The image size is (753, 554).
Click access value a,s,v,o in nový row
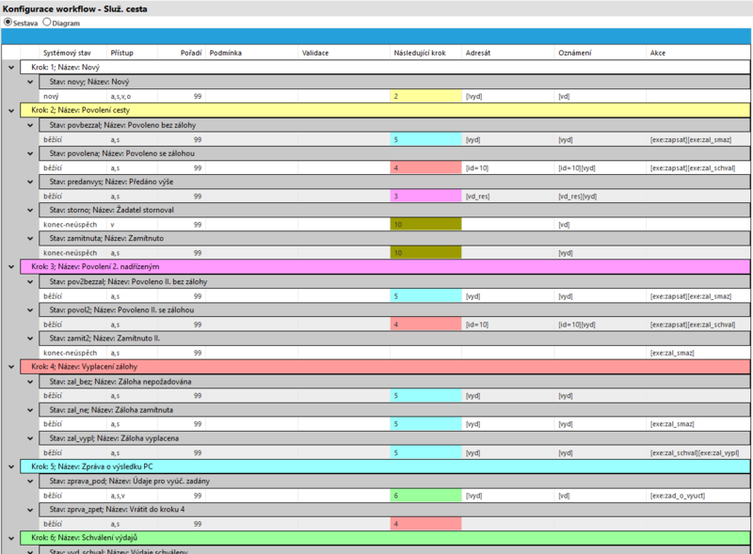pyautogui.click(x=120, y=97)
